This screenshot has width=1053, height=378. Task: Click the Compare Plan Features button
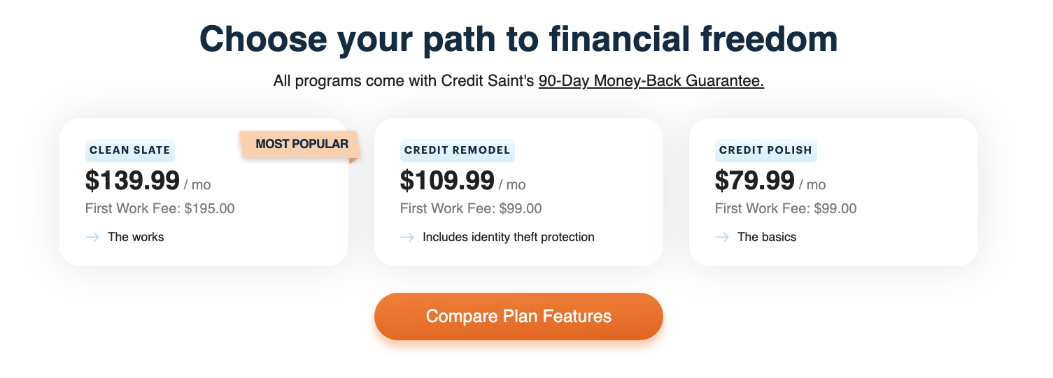518,317
